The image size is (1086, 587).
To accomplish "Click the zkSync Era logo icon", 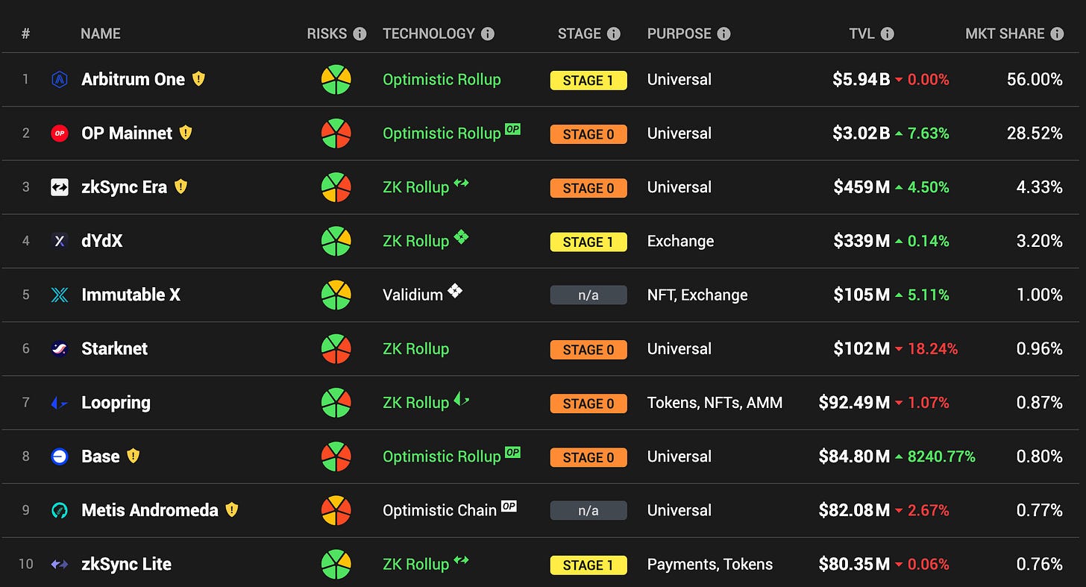I will pyautogui.click(x=60, y=187).
